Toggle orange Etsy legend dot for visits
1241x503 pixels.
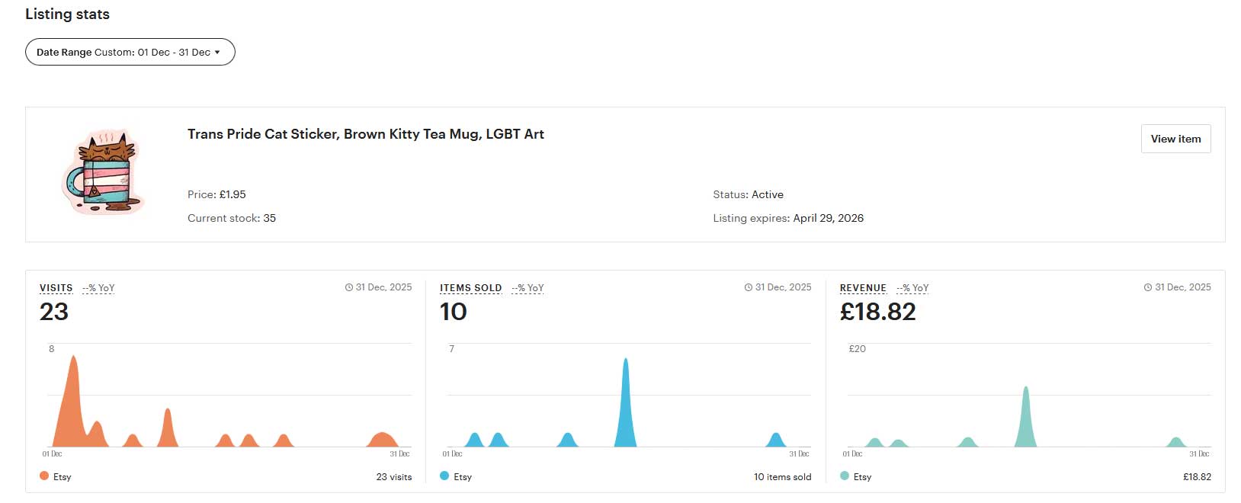[44, 476]
